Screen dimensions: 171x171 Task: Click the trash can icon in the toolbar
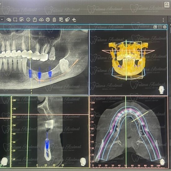coord(54,20)
